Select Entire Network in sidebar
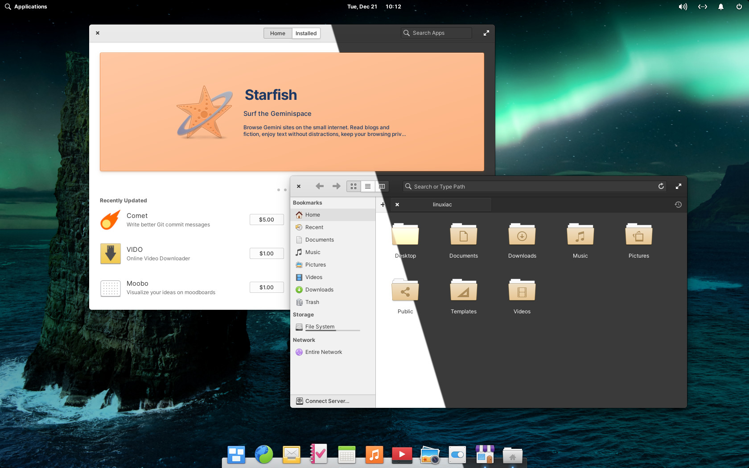749x468 pixels. [333, 352]
